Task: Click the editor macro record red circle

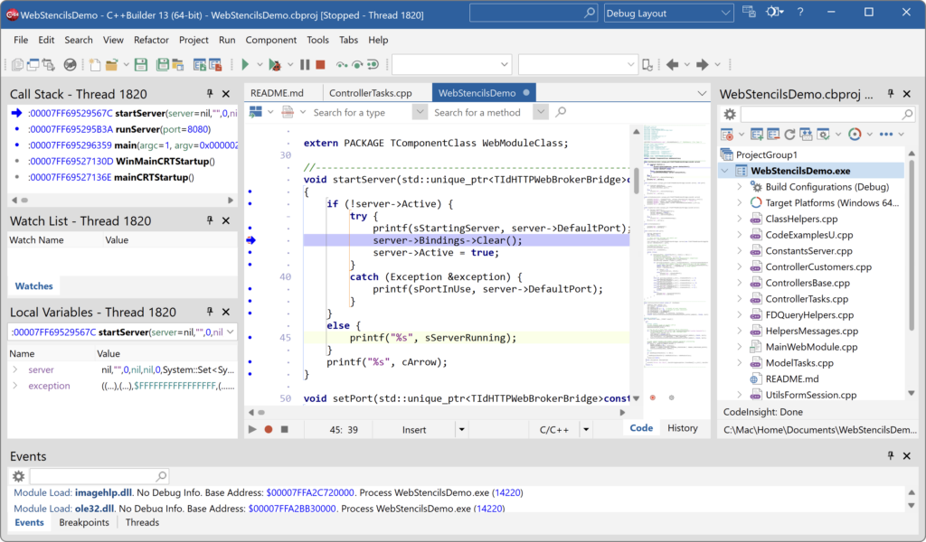Action: pos(268,429)
